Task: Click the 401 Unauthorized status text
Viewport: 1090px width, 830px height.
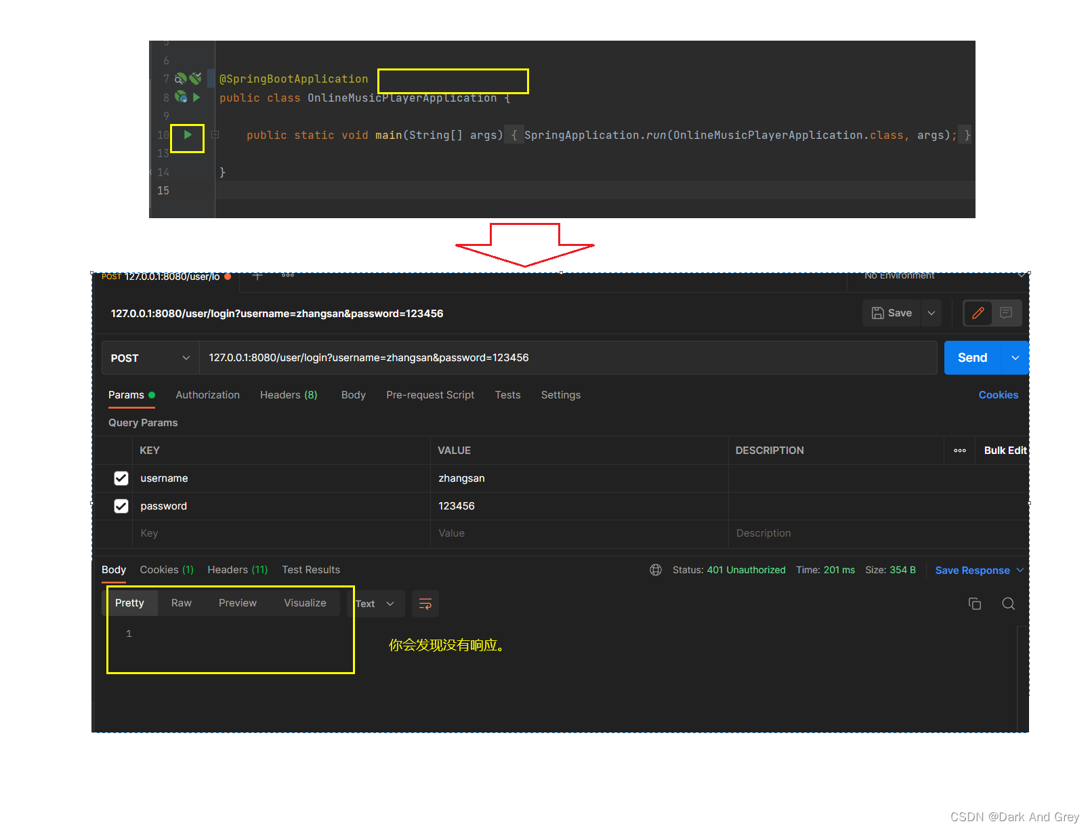Action: pos(746,570)
